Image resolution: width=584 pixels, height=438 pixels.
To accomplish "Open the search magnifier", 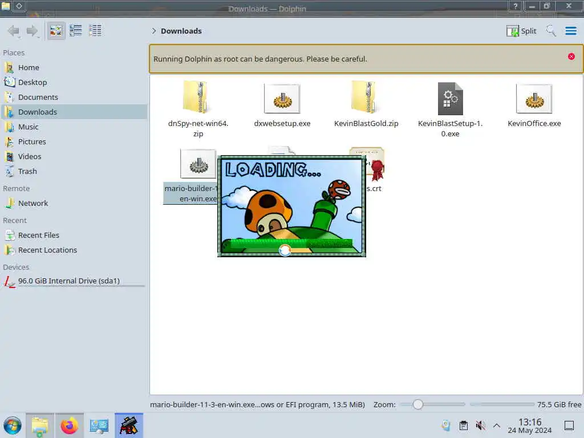I will 550,31.
